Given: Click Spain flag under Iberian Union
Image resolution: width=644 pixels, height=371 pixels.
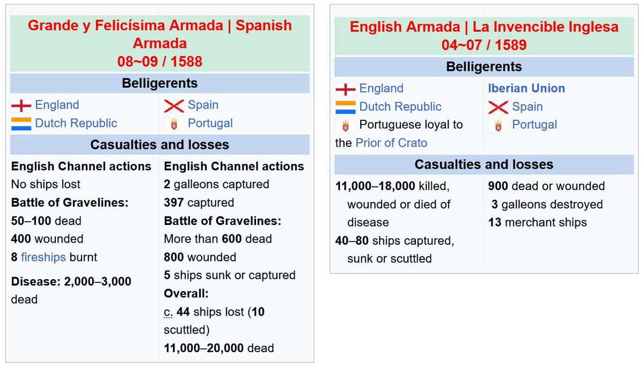Looking at the screenshot, I should [x=498, y=107].
